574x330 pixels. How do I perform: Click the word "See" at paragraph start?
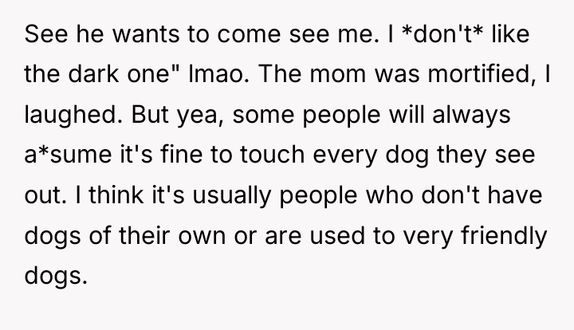point(46,33)
